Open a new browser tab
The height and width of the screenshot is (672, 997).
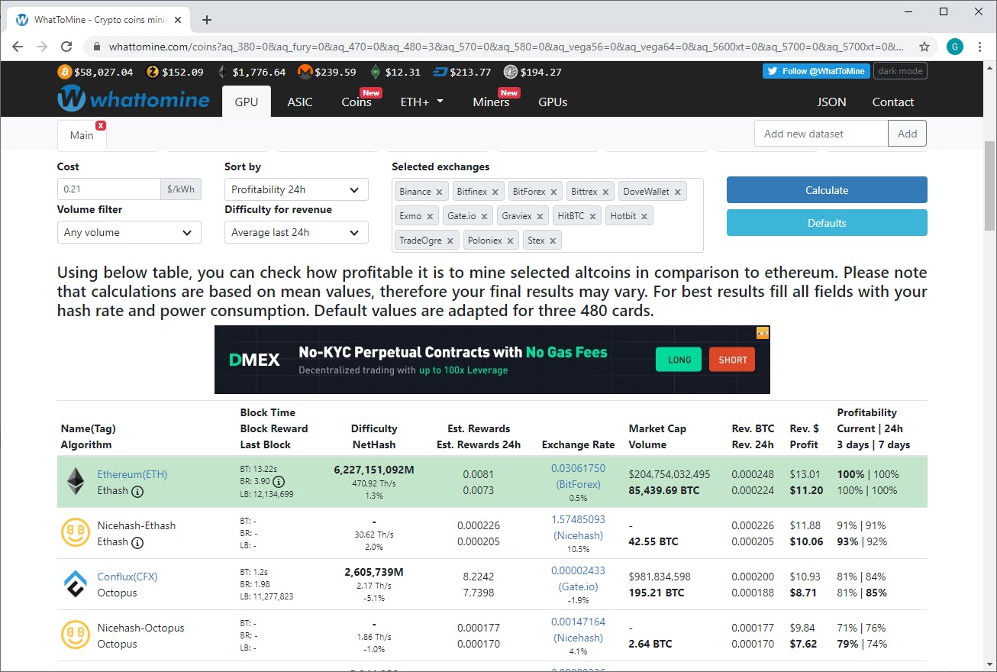(207, 20)
